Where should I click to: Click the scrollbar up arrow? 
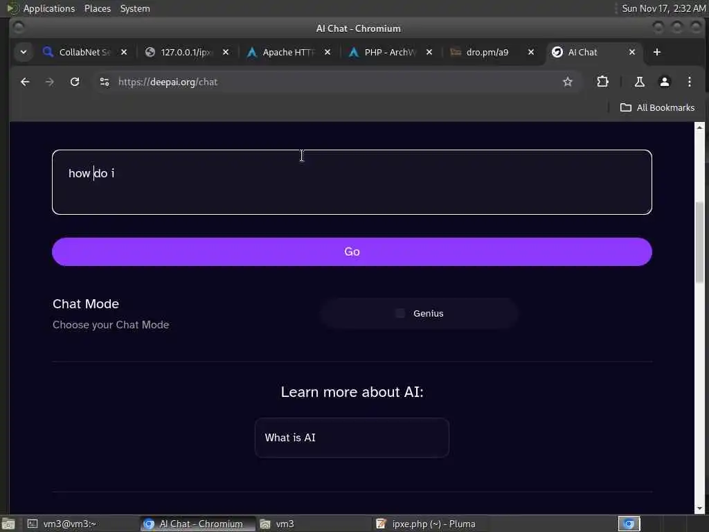(699, 127)
